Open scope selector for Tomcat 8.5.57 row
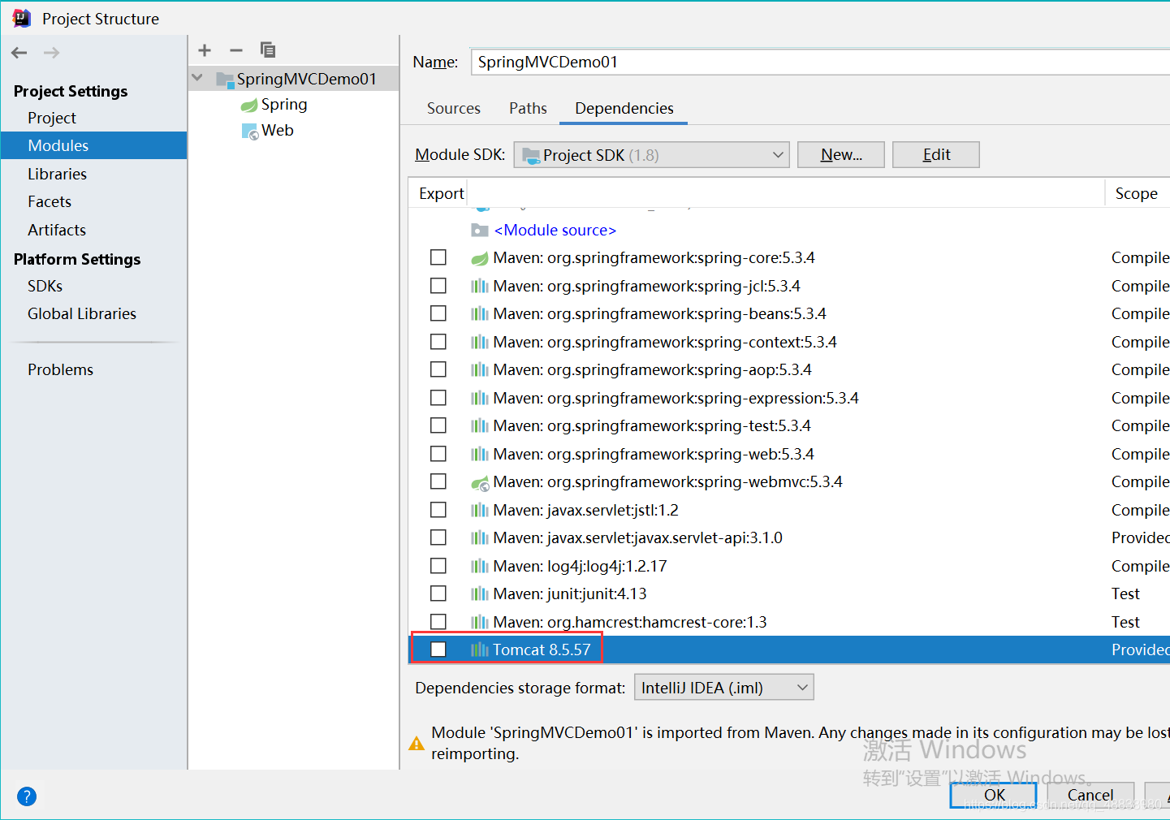 tap(1140, 650)
